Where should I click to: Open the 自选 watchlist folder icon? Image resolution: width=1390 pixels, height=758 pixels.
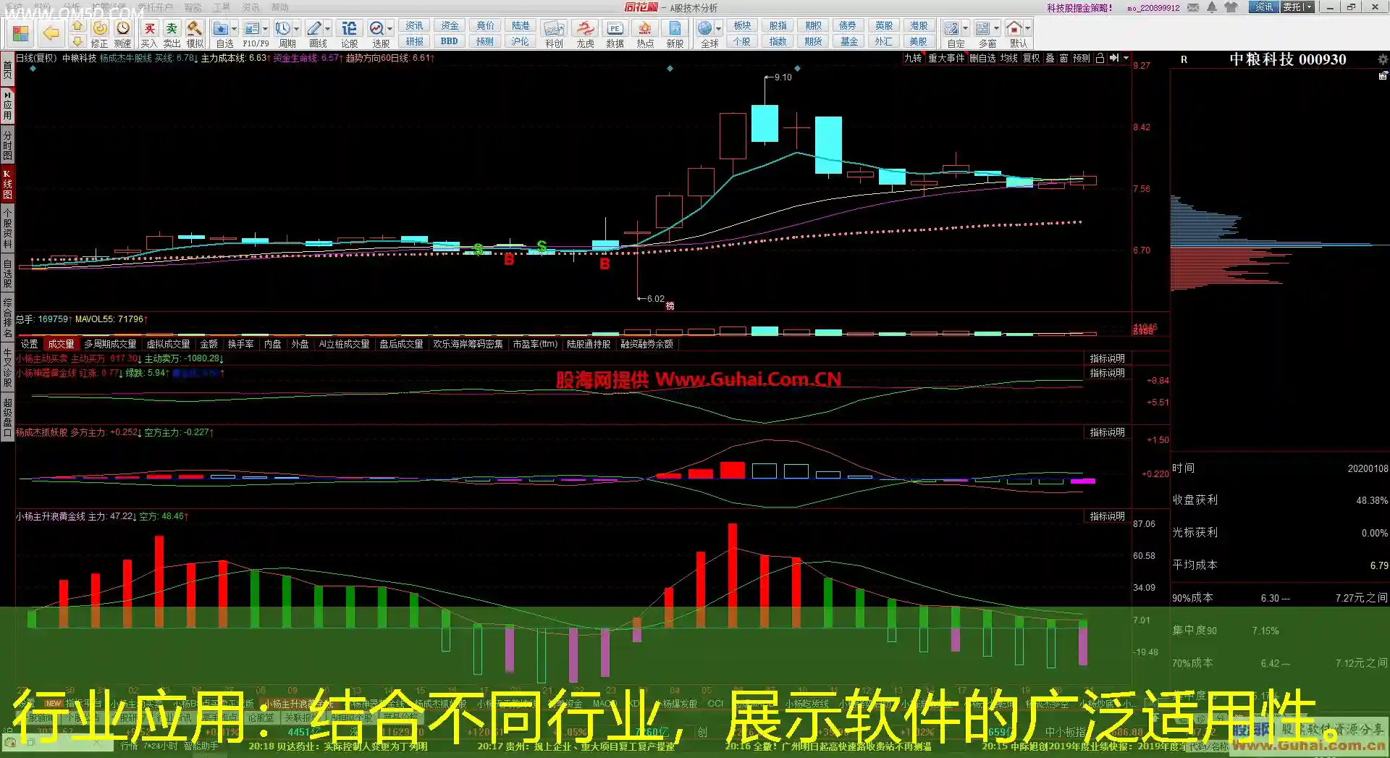point(221,28)
